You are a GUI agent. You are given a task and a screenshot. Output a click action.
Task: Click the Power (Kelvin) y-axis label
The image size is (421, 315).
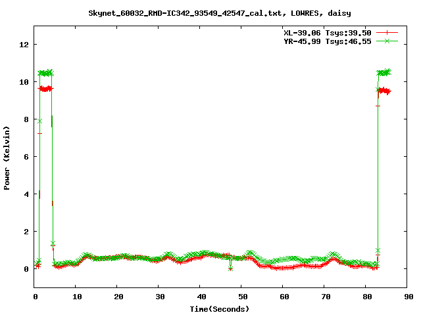click(7, 157)
